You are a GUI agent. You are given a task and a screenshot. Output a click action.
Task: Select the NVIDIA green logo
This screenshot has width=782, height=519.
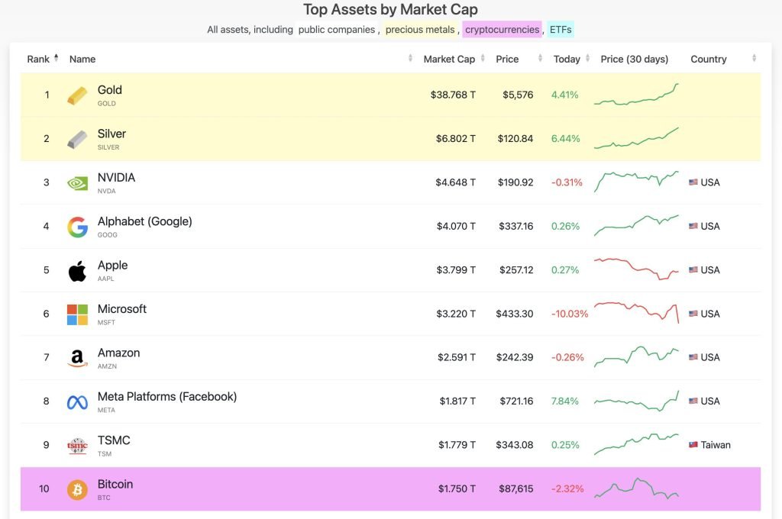click(x=76, y=182)
